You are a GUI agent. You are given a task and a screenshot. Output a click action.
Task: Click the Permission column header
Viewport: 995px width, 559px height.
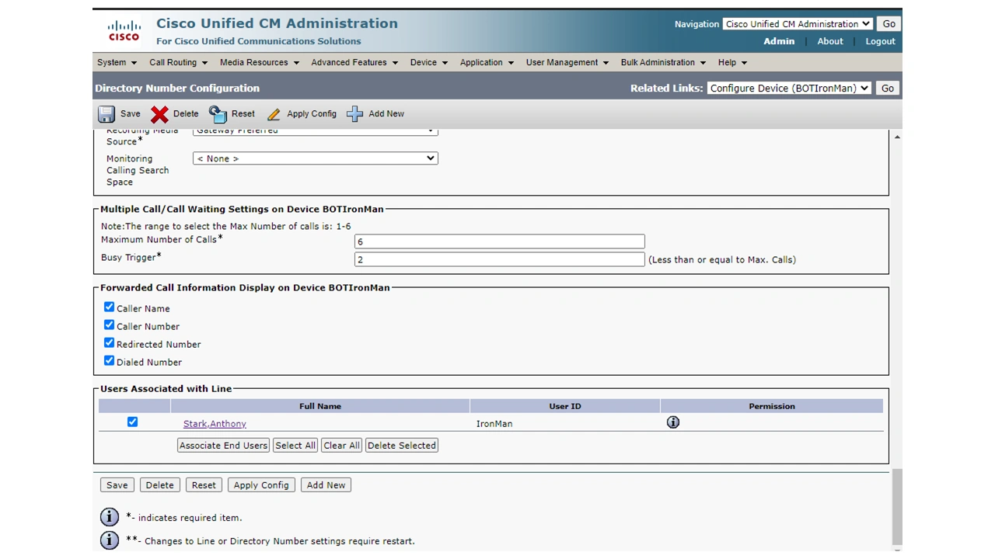[x=772, y=406]
